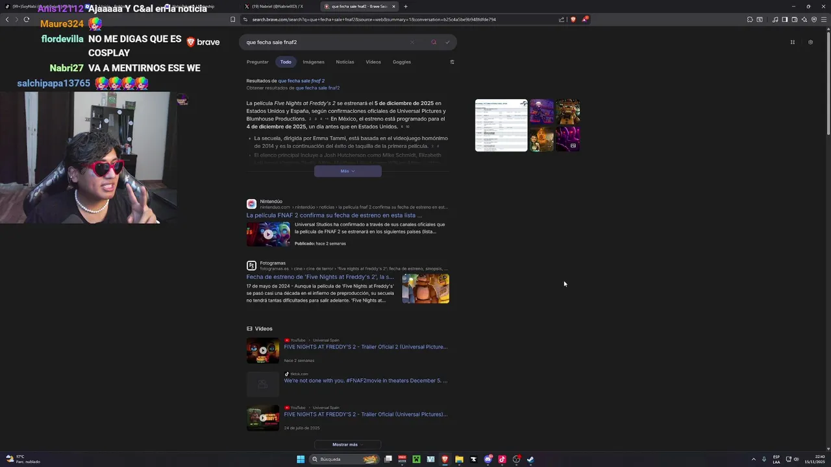Open the Goggles tab
The height and width of the screenshot is (467, 831).
coord(402,62)
